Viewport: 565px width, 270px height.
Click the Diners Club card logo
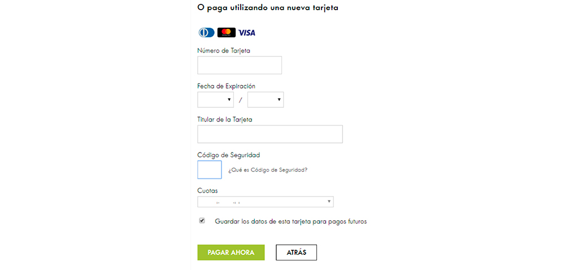[206, 33]
